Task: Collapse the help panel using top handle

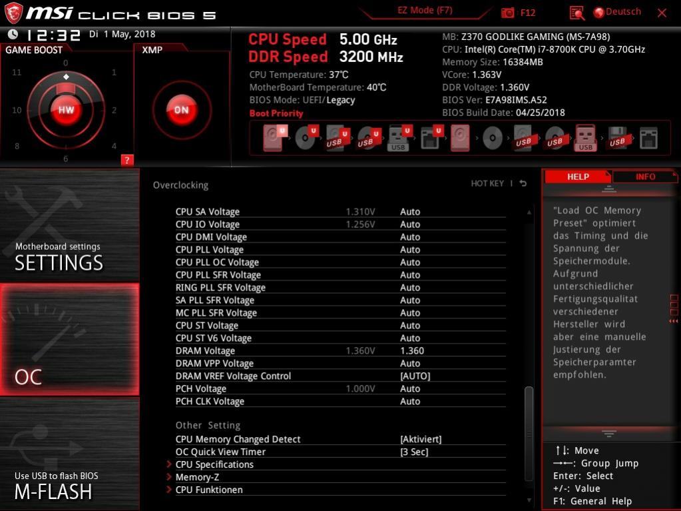Action: point(608,189)
